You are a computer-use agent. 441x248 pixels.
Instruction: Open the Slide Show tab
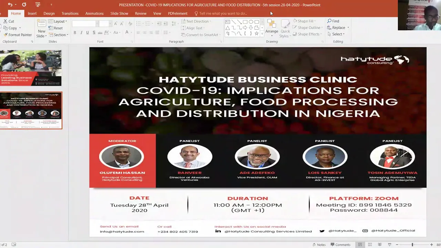[119, 13]
